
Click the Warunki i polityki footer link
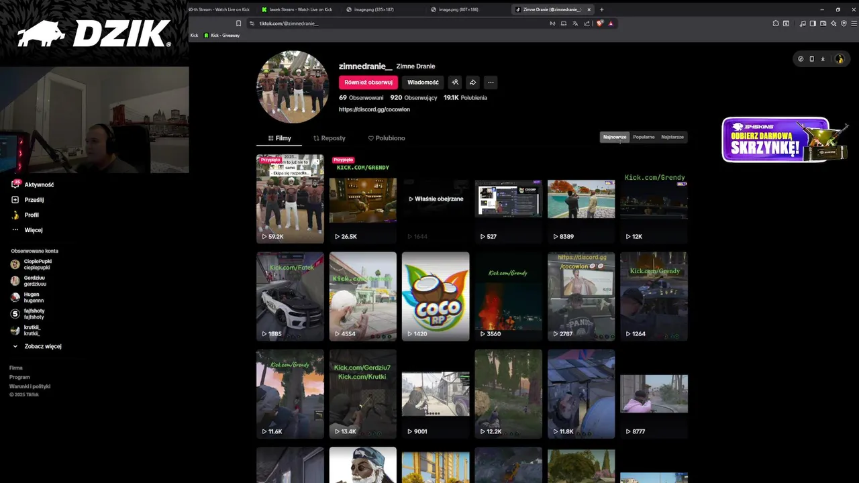(30, 386)
